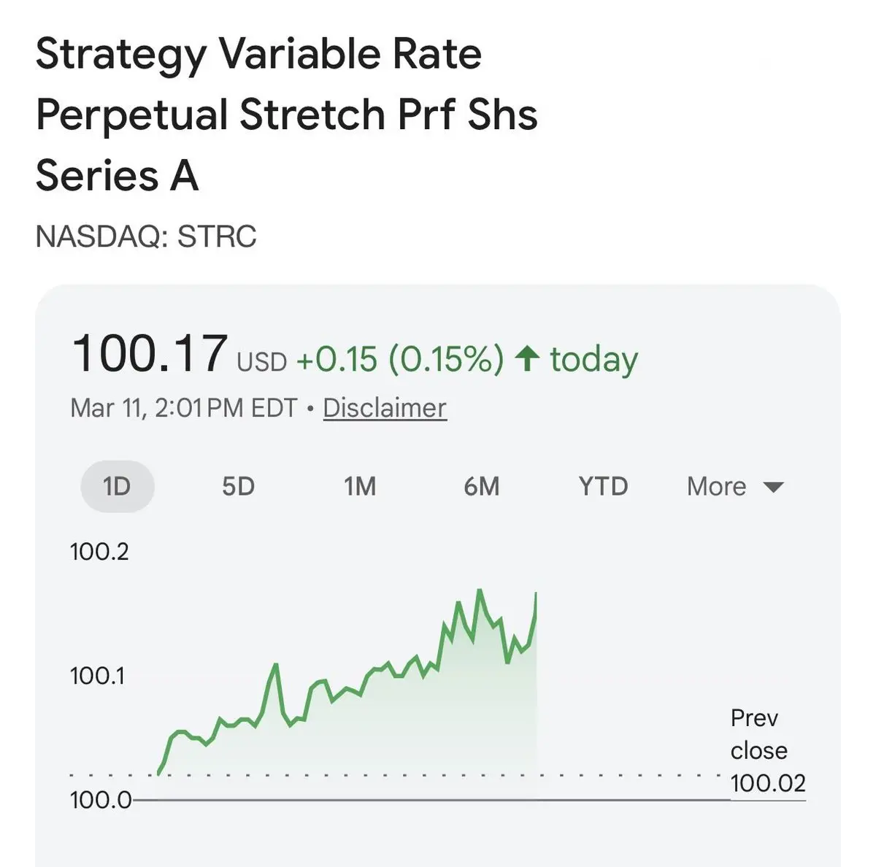This screenshot has width=876, height=867.
Task: Click the NASDAQ: STRC ticker label
Action: [146, 236]
